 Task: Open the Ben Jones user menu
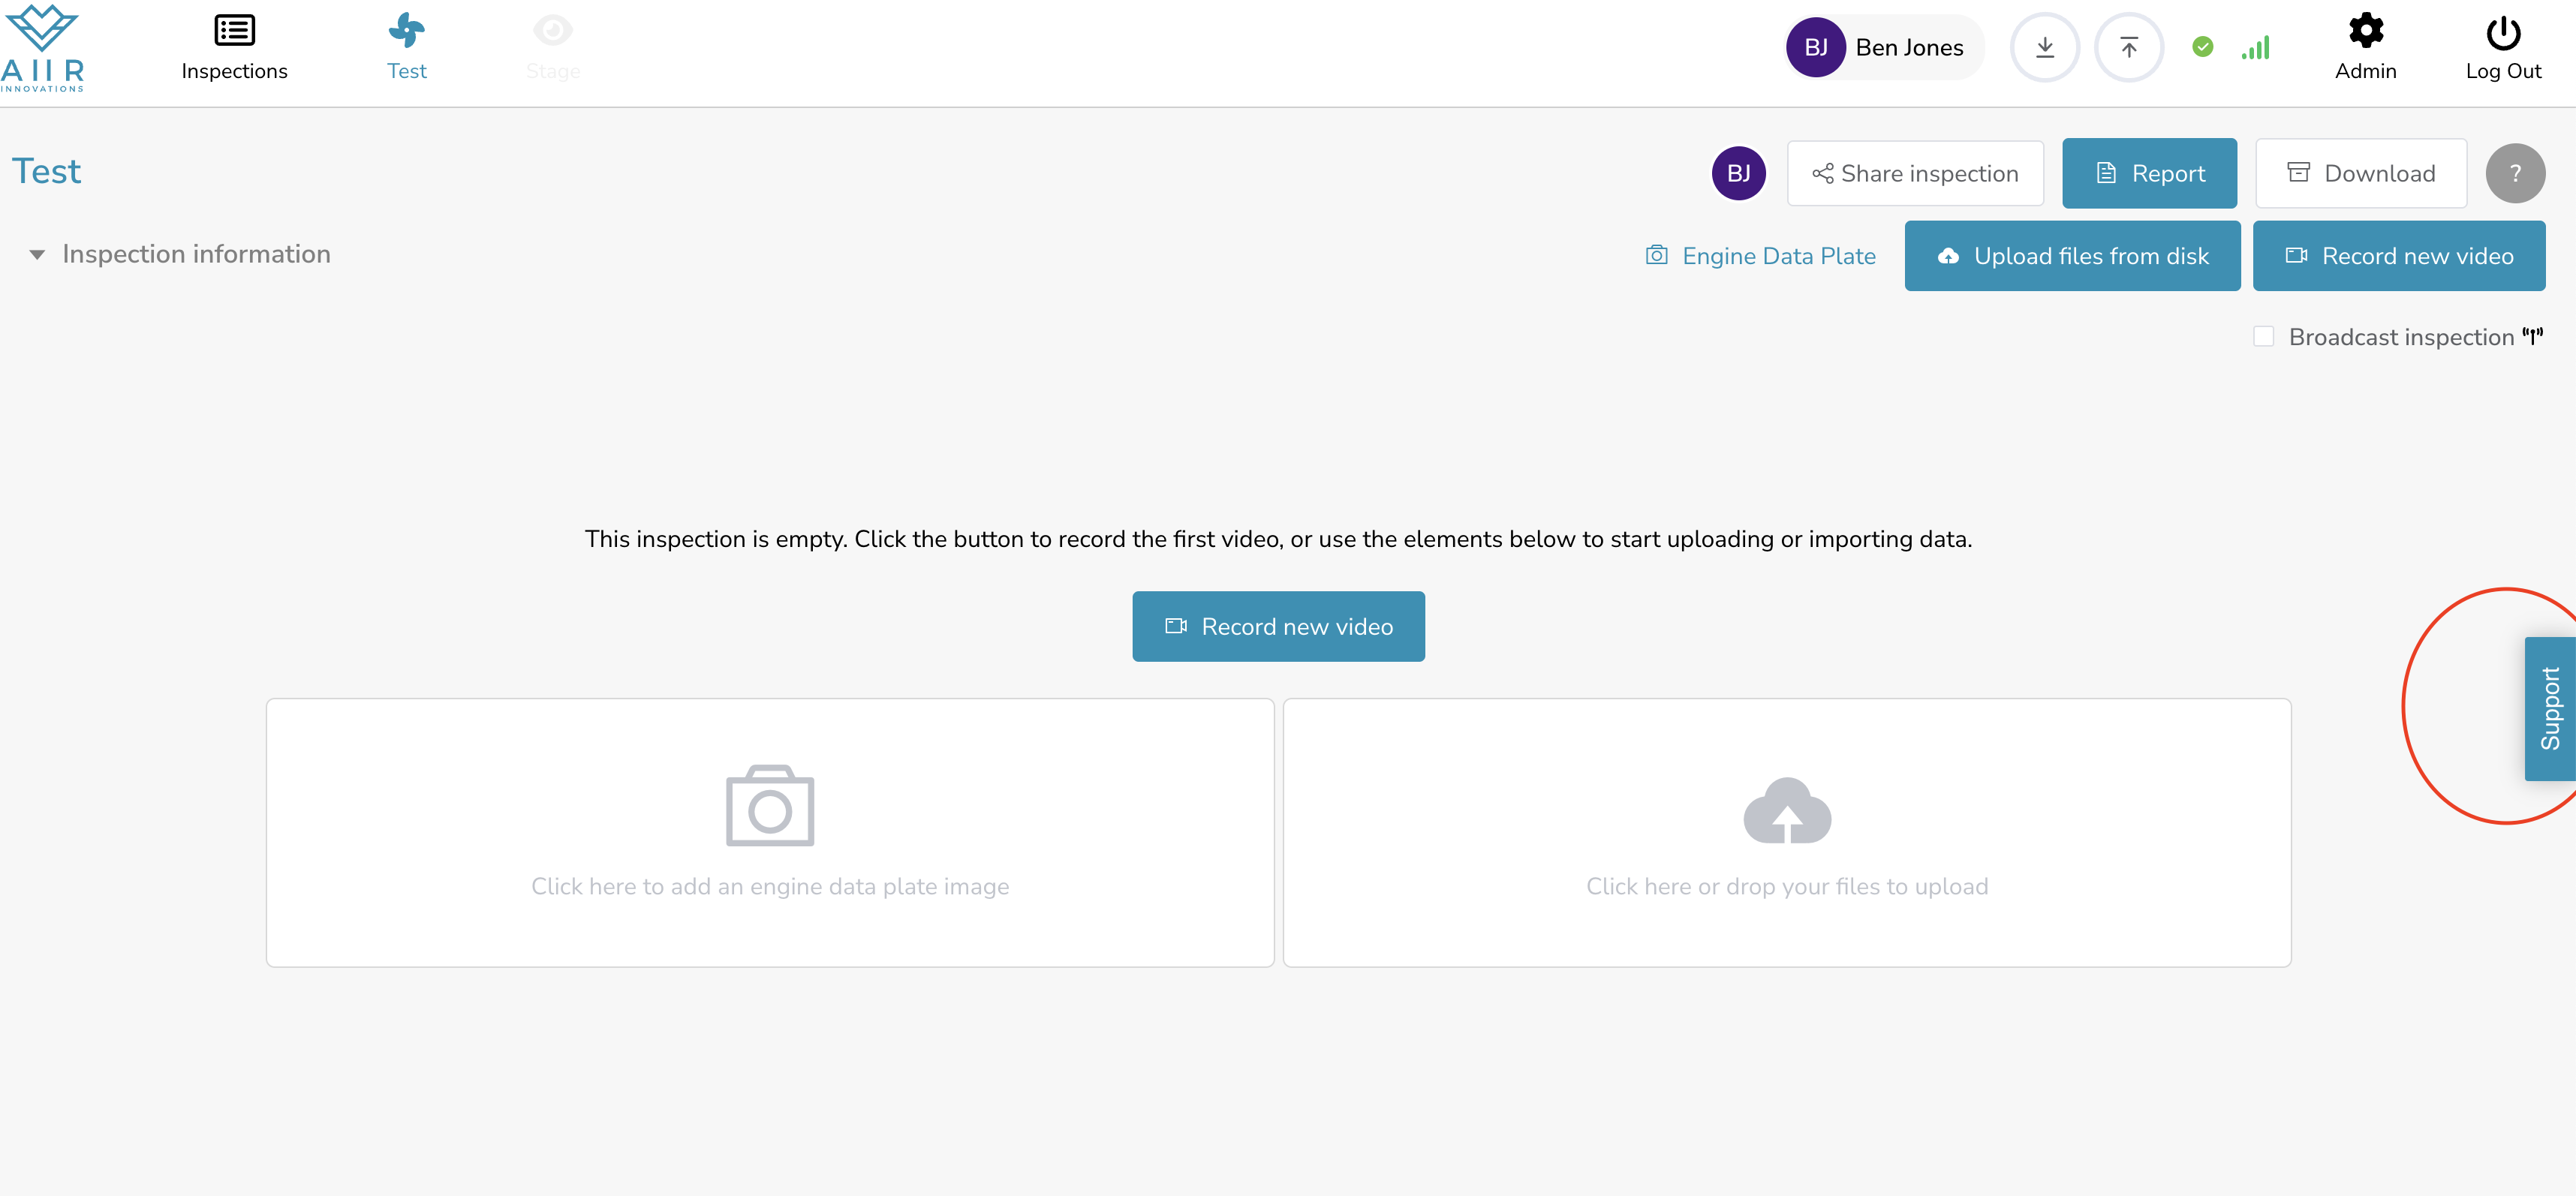click(1883, 47)
